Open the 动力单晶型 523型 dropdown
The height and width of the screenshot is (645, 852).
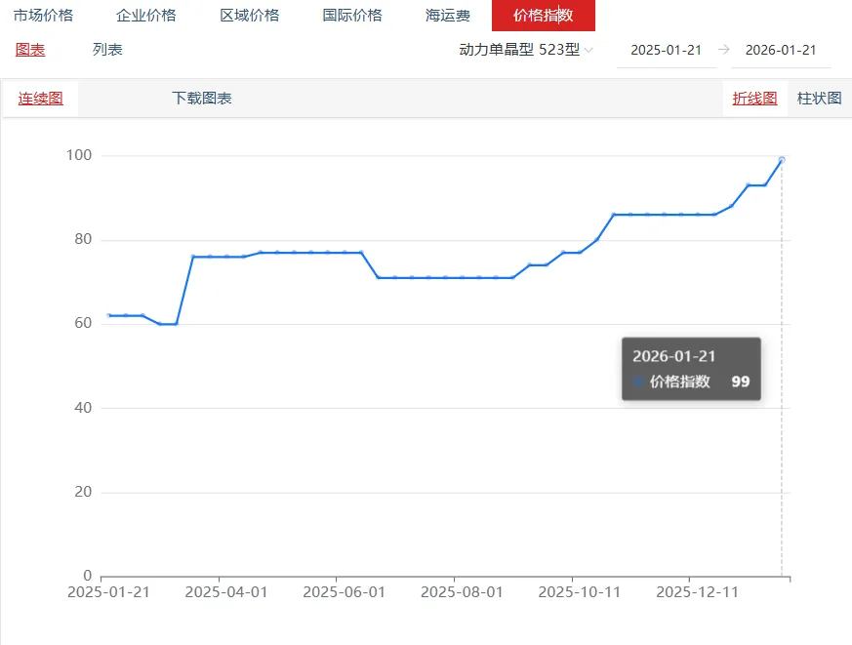tap(525, 50)
